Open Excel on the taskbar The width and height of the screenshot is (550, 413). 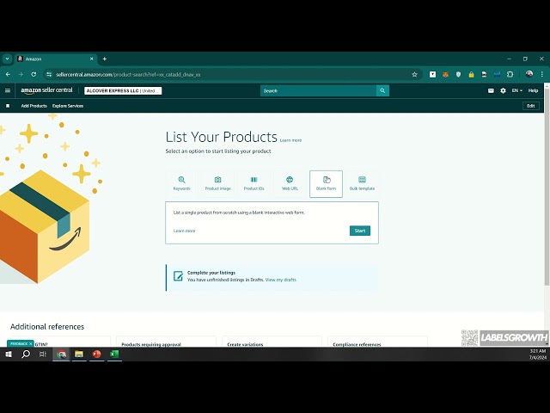coord(114,354)
